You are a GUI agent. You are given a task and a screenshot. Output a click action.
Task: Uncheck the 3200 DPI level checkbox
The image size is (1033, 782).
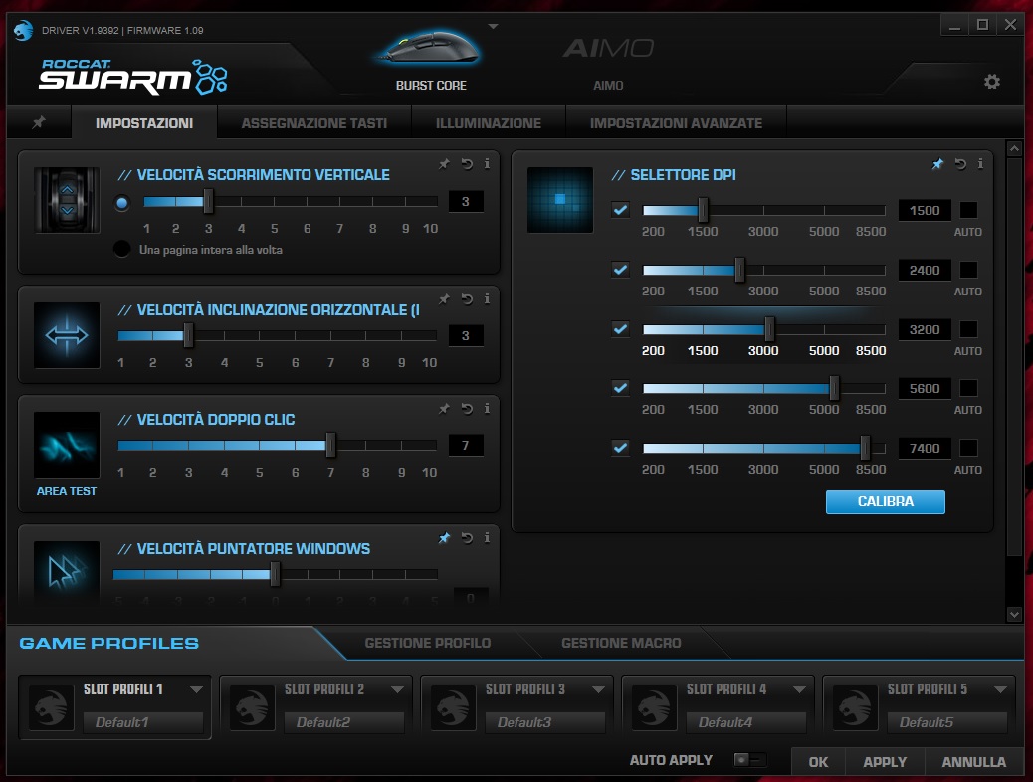[620, 328]
